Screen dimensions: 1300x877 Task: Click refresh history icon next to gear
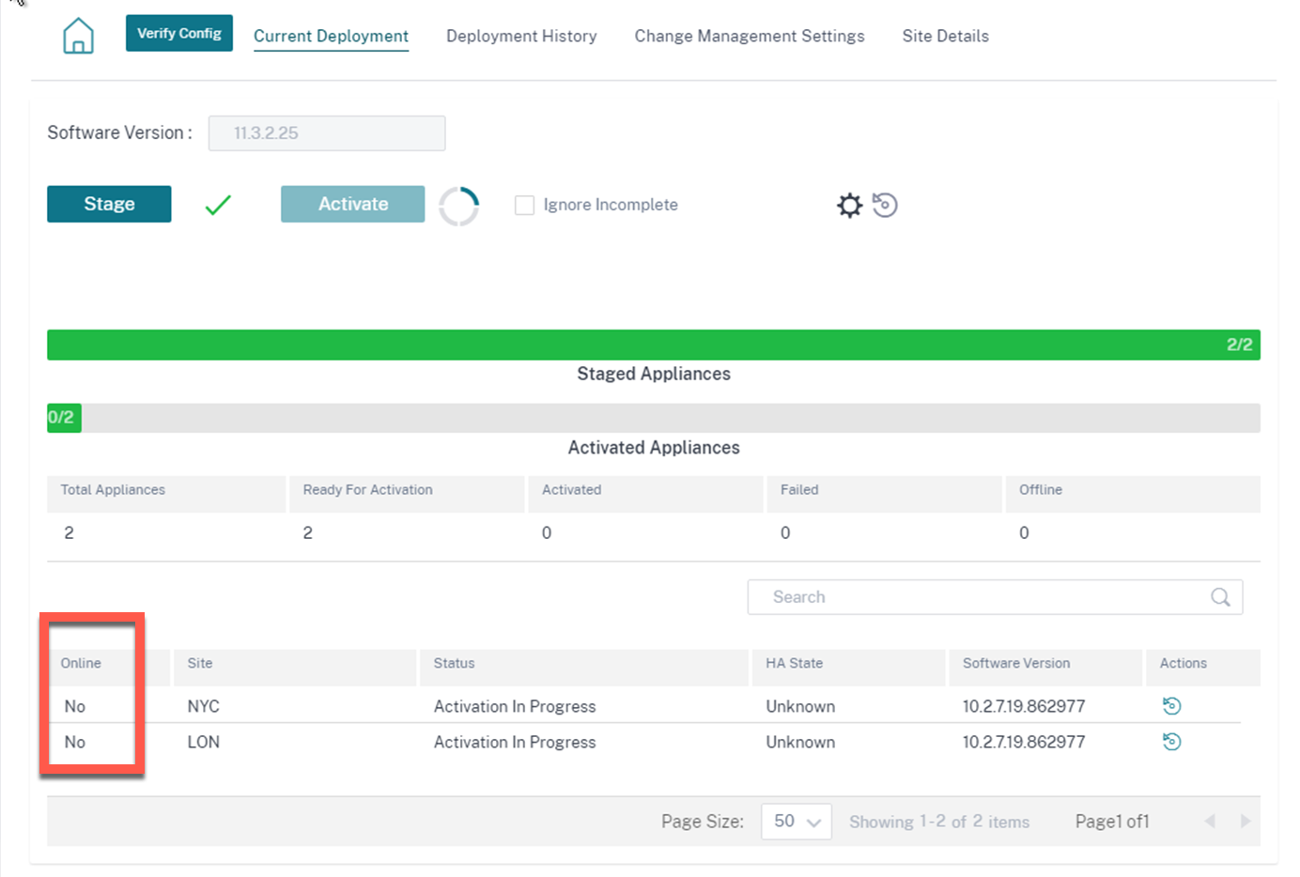(885, 204)
